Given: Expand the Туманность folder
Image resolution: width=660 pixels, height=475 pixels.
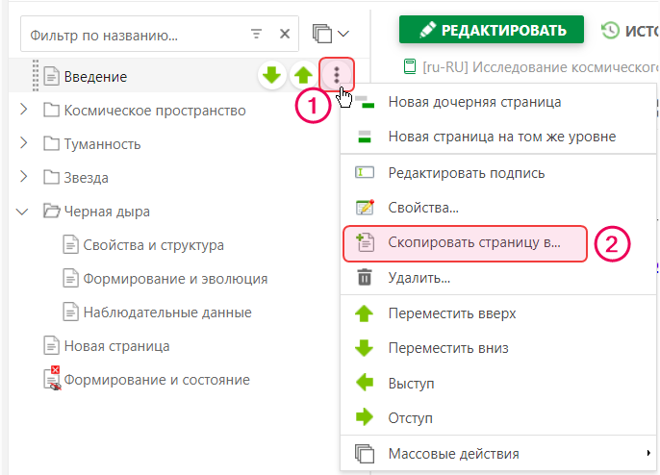Looking at the screenshot, I should [x=24, y=144].
